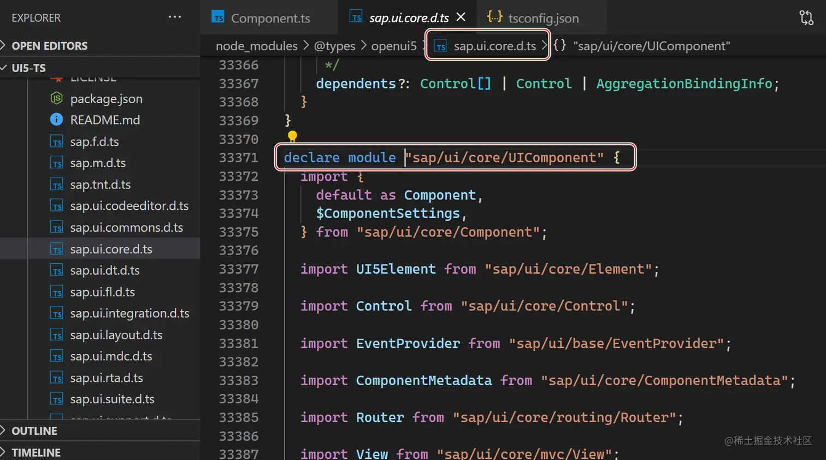
Task: Open sap.ui.integration.d.ts file
Action: [x=100, y=314]
